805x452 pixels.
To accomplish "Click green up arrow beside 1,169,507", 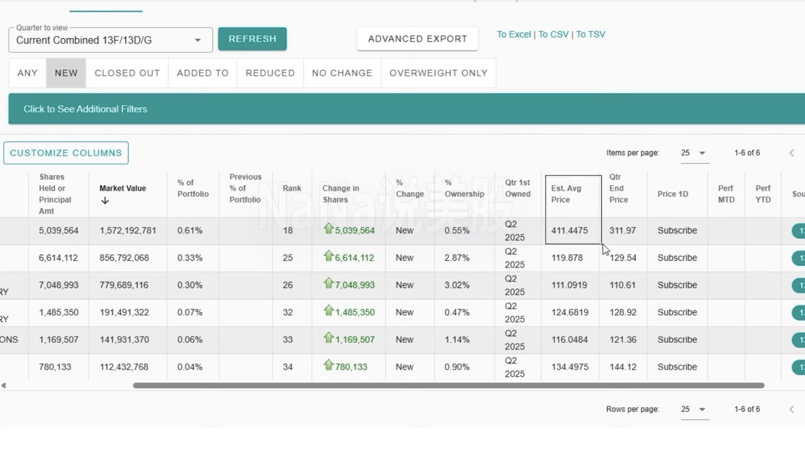I will pyautogui.click(x=329, y=338).
